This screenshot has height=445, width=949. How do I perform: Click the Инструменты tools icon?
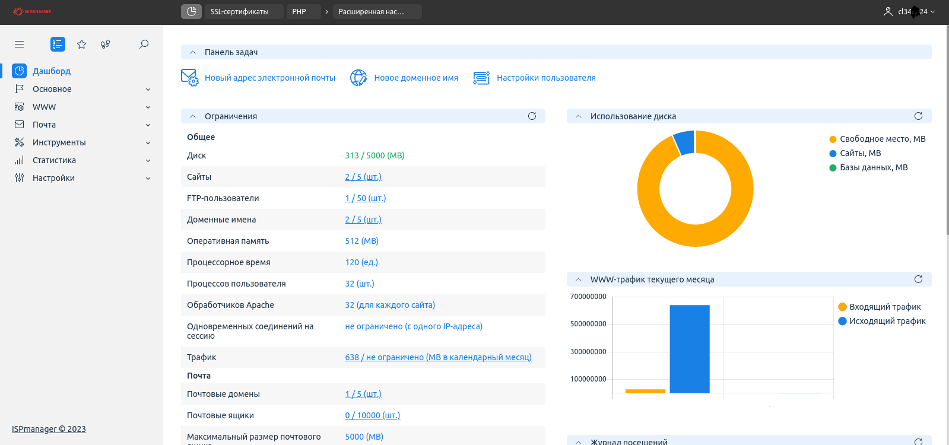point(20,142)
